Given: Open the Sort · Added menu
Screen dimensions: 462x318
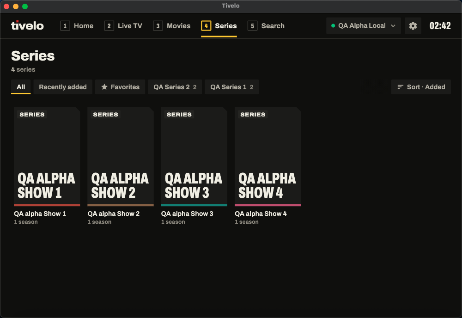Looking at the screenshot, I should point(421,87).
